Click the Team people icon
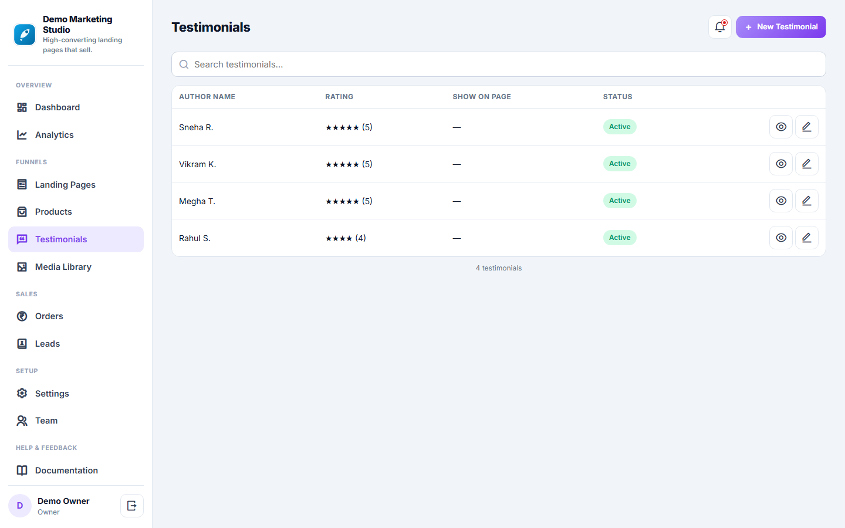 (22, 421)
